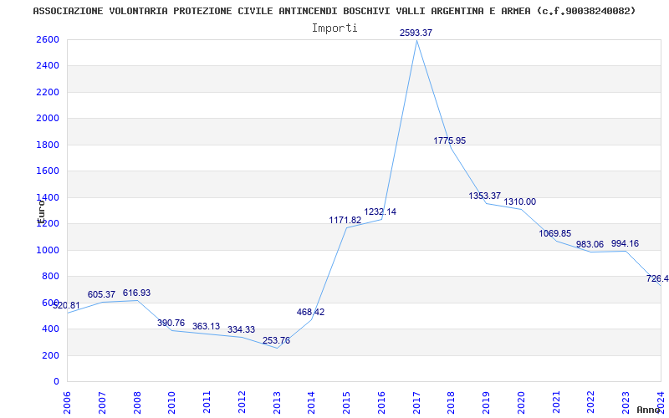Select the x-axis year 2018
669x418 pixels.
tap(452, 402)
